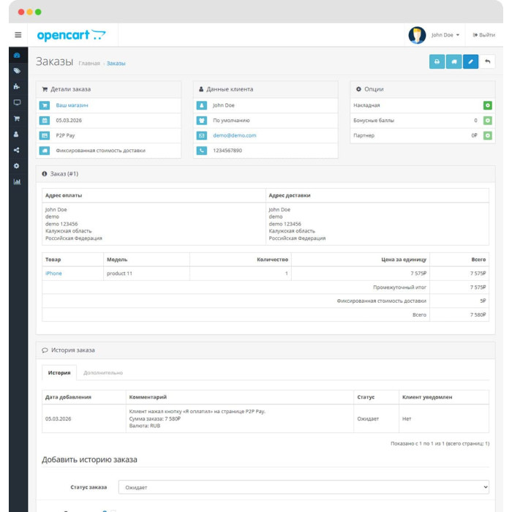Open the demo@demo.com email link
Screen dimensions: 512x512
point(235,135)
